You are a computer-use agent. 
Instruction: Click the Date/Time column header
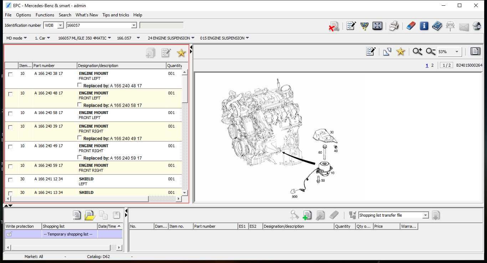coord(110,226)
